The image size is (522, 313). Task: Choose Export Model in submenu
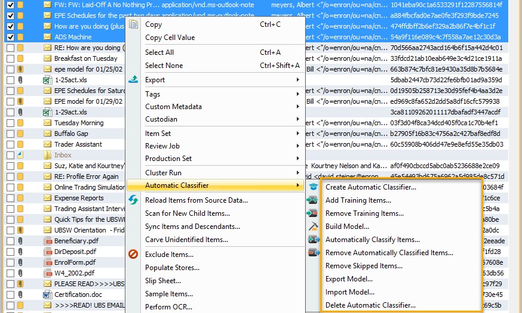[x=349, y=279]
